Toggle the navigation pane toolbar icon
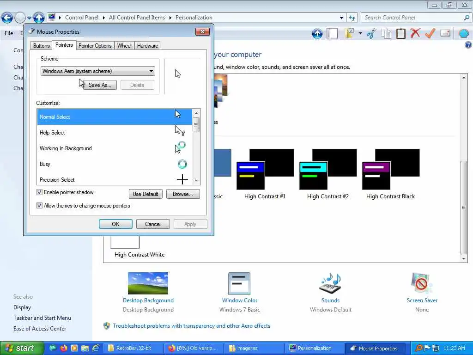 [332, 33]
